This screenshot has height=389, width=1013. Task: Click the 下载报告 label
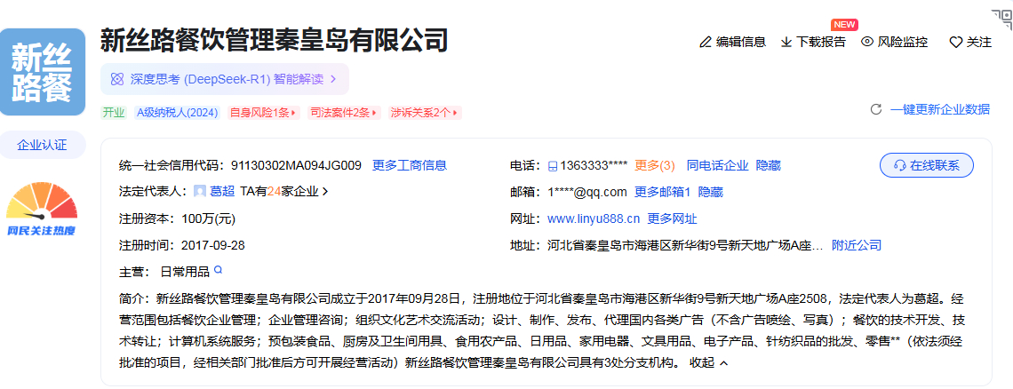820,42
